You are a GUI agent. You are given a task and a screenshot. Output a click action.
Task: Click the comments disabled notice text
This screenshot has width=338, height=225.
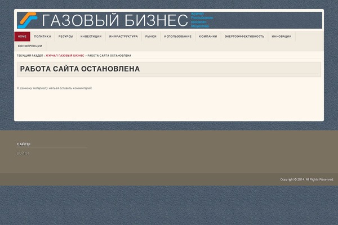[x=55, y=88]
